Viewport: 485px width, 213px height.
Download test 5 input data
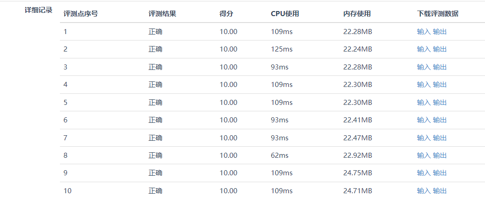pos(424,102)
